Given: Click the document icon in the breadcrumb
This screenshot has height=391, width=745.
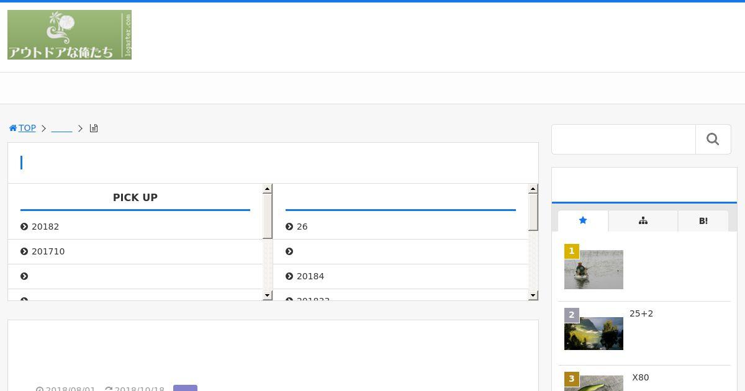Looking at the screenshot, I should [x=94, y=128].
